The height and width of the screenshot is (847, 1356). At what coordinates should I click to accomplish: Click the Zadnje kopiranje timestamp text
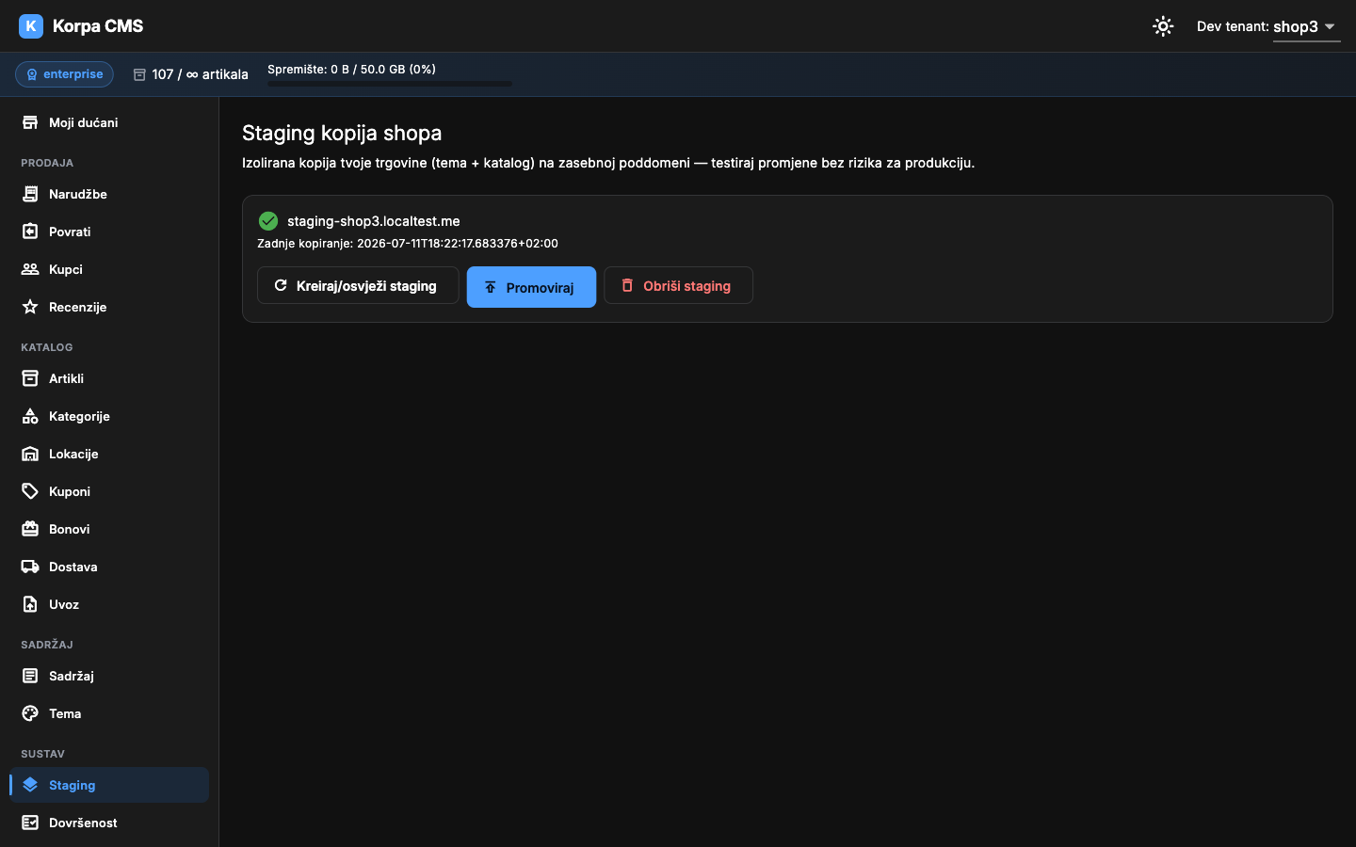(408, 243)
